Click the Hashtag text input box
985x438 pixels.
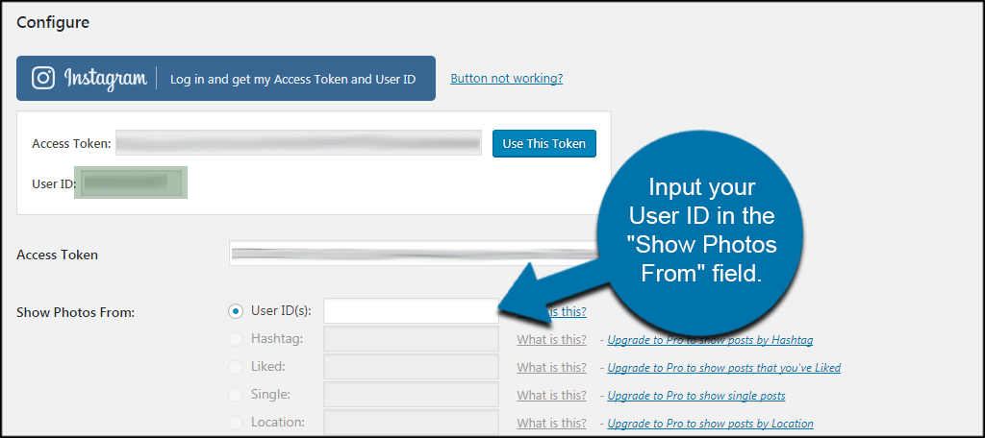411,339
